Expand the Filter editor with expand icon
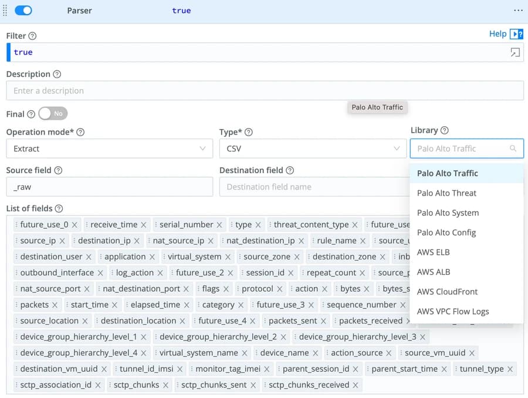 (x=515, y=52)
